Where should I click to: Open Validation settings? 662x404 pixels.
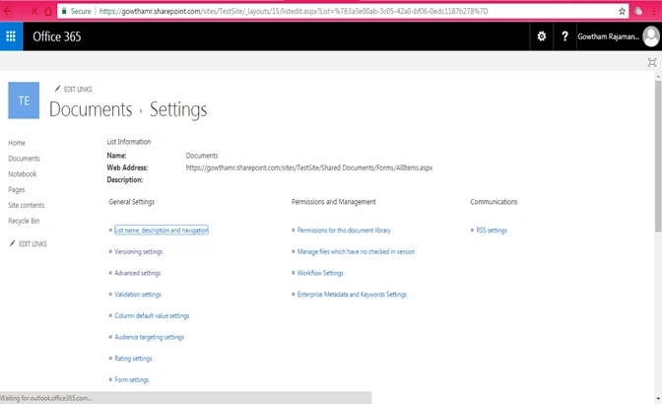138,295
